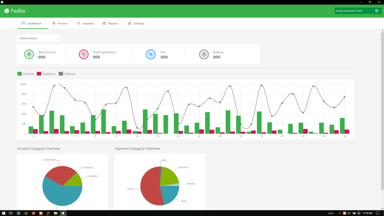Click the Airtime pie label
384x216 pixels.
(x=191, y=184)
